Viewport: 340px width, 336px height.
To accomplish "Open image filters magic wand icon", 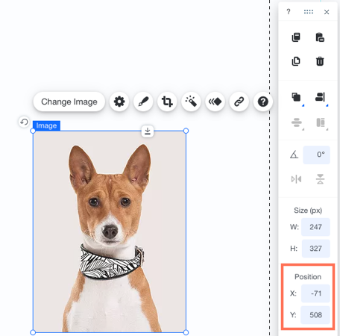I will pyautogui.click(x=191, y=102).
